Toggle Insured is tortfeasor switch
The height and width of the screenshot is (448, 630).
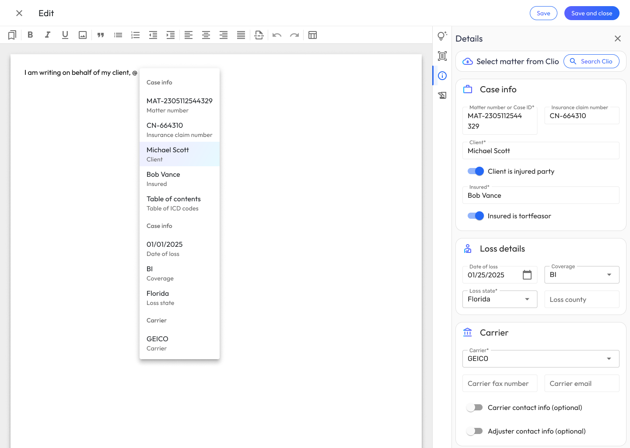pyautogui.click(x=476, y=216)
